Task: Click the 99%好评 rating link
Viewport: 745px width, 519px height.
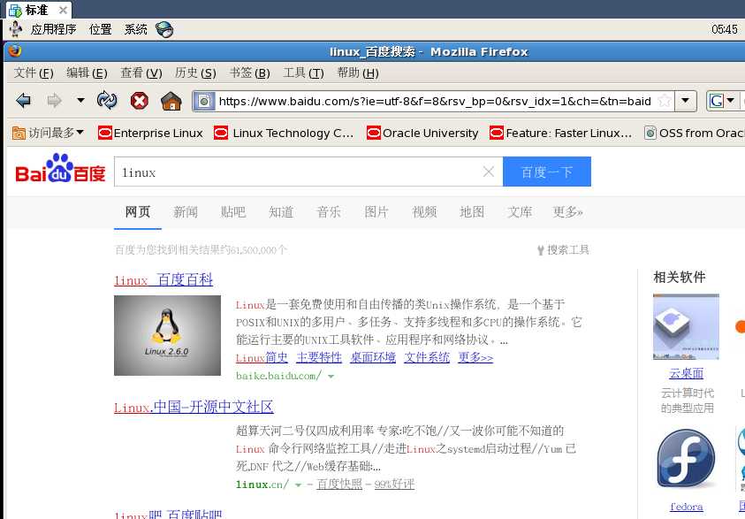Action: coord(394,485)
